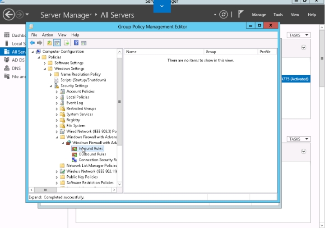The height and width of the screenshot is (228, 325).
Task: Select Connection Security Rules node
Action: pyautogui.click(x=97, y=160)
